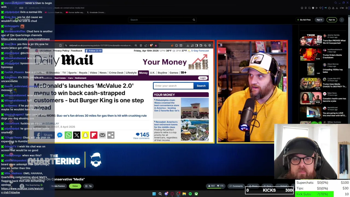Click the browser snapshot selection icon
The width and height of the screenshot is (350, 197).
pos(309,8)
